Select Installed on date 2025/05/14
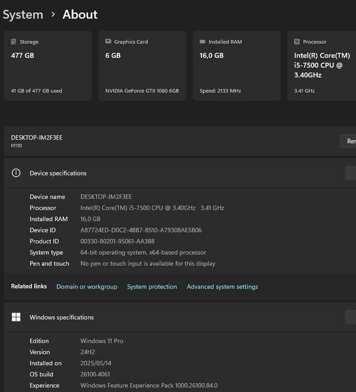 coord(96,363)
